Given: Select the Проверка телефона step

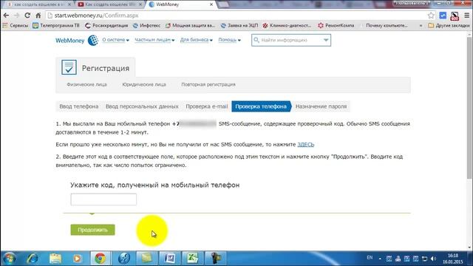Looking at the screenshot, I should pos(261,106).
